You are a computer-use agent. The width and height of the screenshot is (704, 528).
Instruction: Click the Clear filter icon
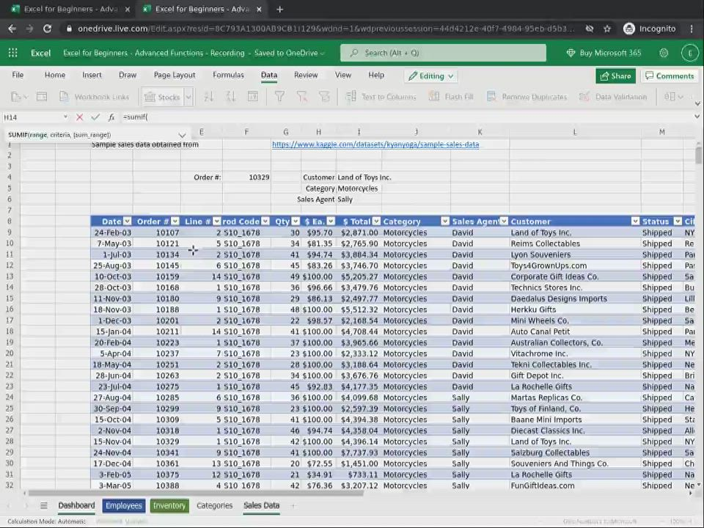click(x=301, y=97)
